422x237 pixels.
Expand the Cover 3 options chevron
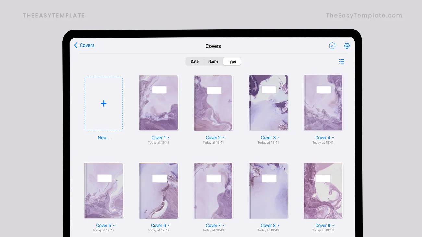(x=278, y=138)
